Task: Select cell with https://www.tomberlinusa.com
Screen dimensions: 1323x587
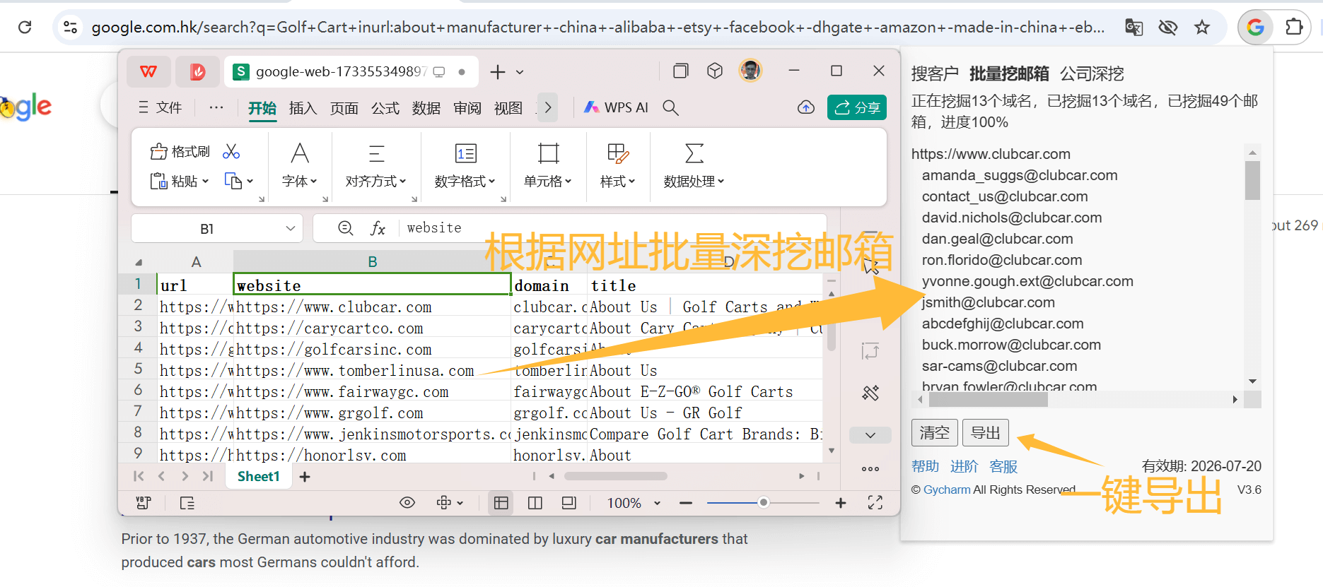Action: [x=372, y=371]
